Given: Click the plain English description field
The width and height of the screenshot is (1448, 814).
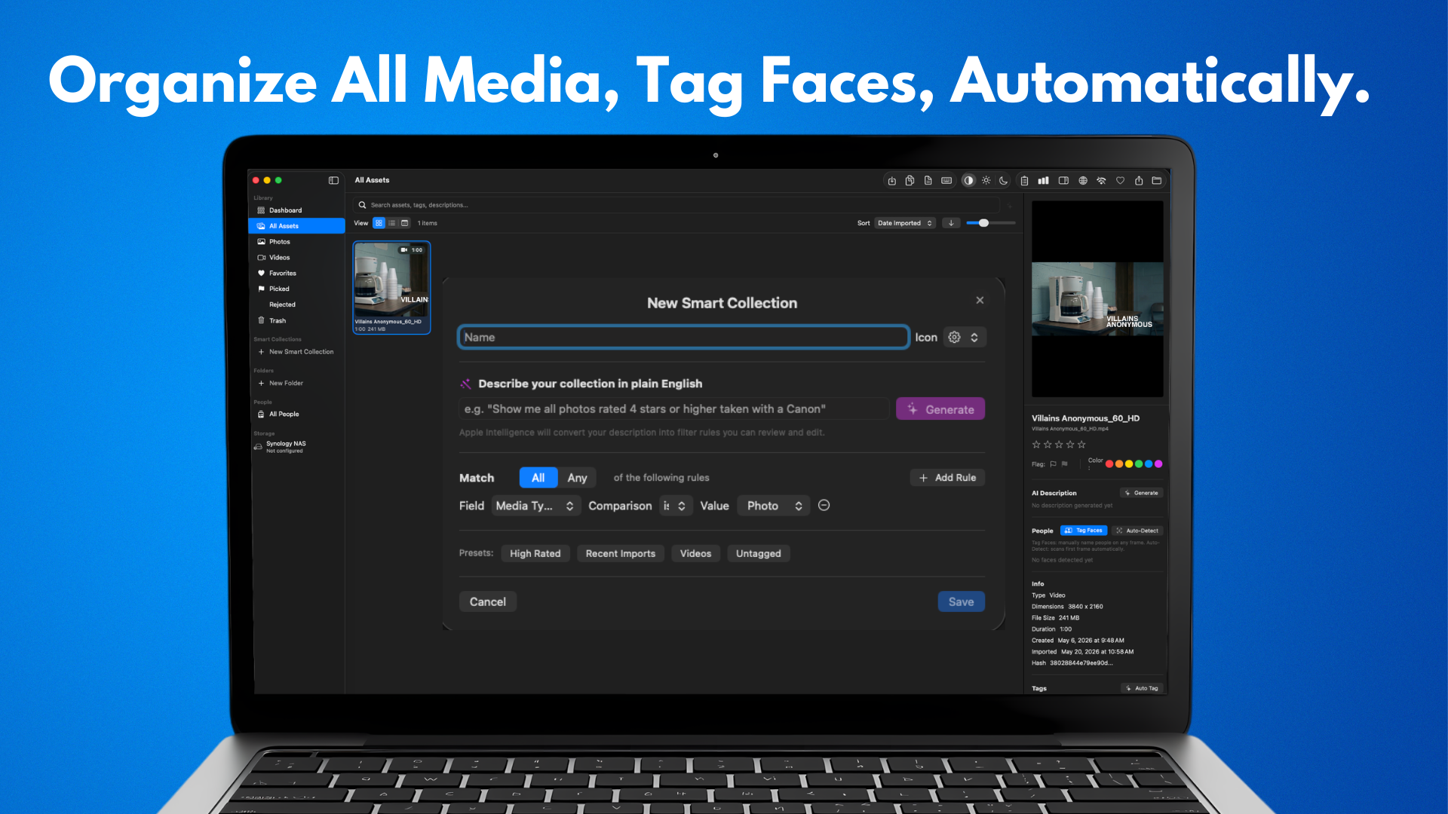Looking at the screenshot, I should 673,409.
